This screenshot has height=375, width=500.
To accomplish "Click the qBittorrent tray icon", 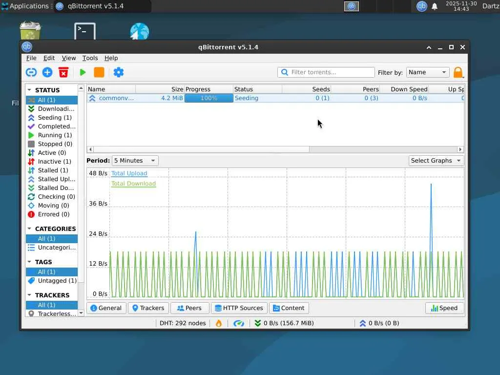I will (421, 6).
